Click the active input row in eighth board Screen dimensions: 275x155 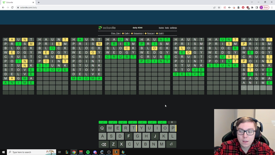[x=257, y=88]
